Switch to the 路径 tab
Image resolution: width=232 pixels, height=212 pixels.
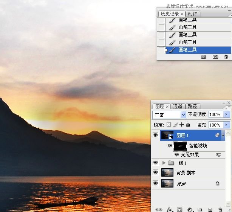192,106
